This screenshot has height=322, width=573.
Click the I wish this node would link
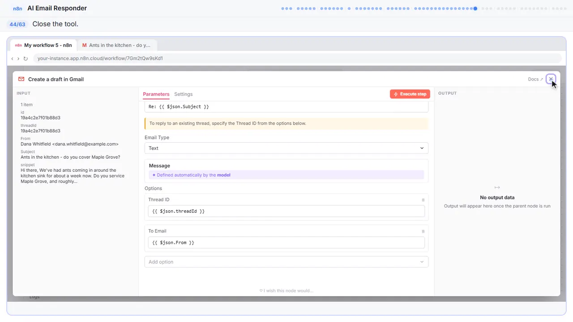click(286, 291)
